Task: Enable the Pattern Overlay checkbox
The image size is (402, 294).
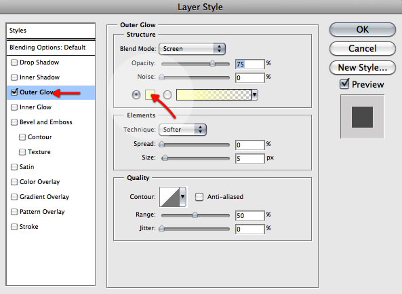Action: (x=14, y=212)
